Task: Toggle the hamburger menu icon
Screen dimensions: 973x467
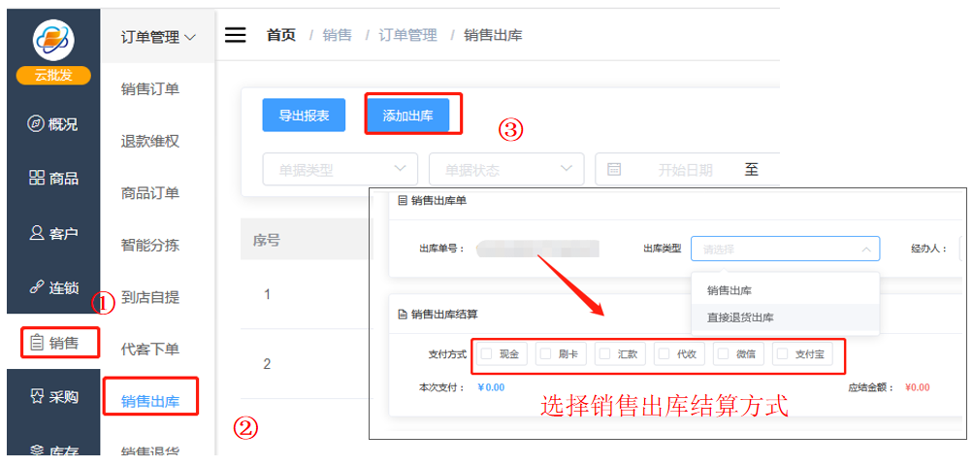Action: [235, 35]
